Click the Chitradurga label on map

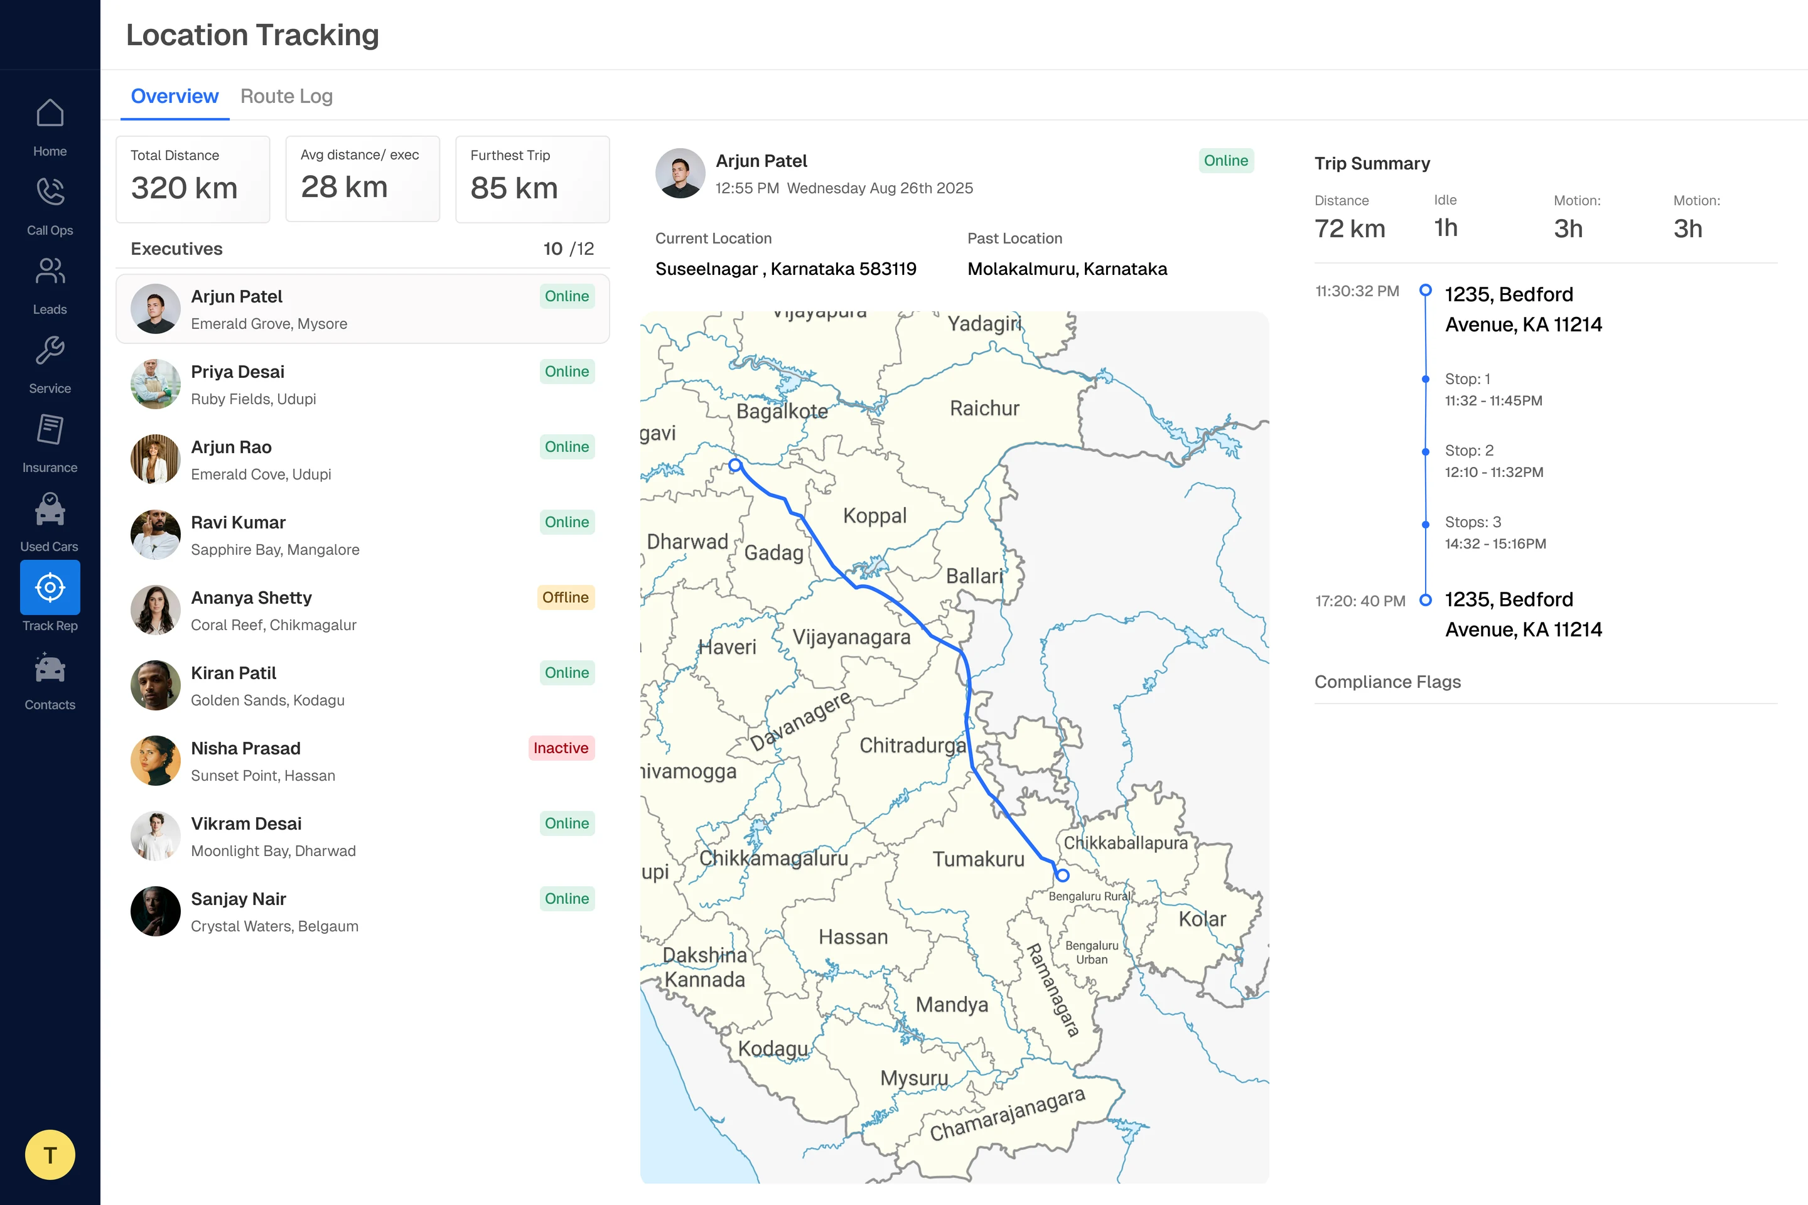coord(912,745)
